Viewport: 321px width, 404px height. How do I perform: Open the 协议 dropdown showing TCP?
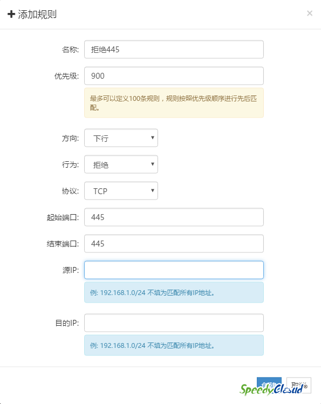121,190
